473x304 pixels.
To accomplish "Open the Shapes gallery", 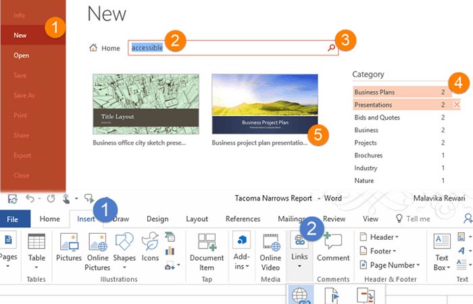I will [124, 251].
